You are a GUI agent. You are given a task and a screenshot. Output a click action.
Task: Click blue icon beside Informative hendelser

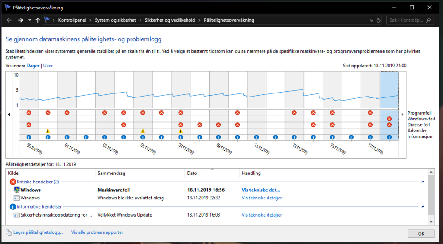(x=13, y=207)
